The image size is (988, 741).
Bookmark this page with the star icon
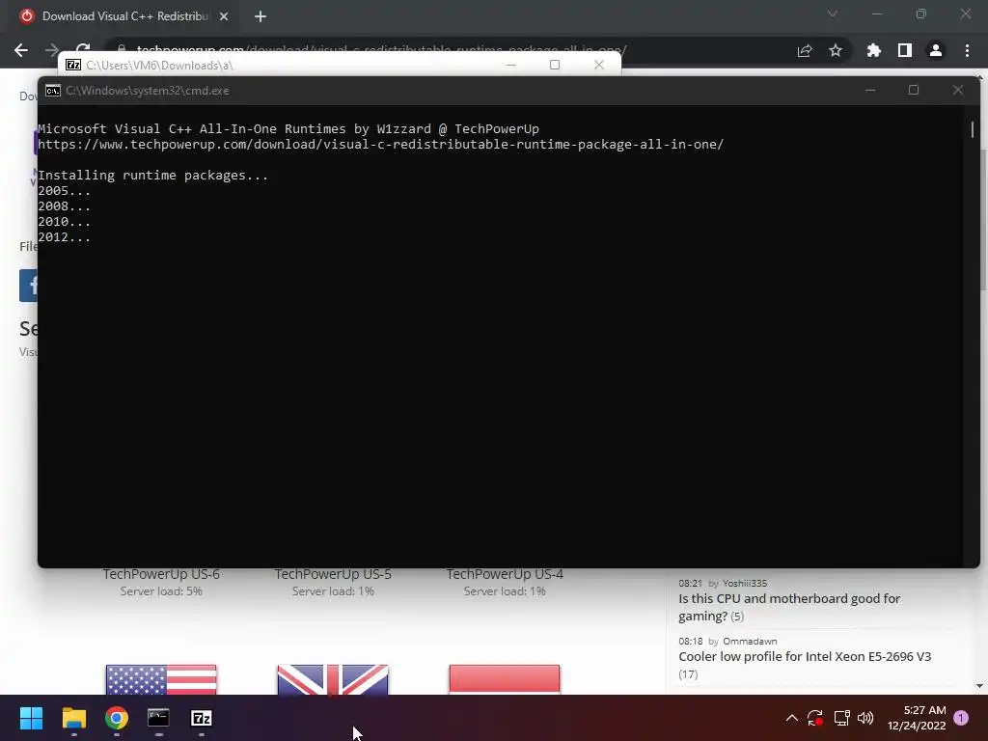(836, 50)
